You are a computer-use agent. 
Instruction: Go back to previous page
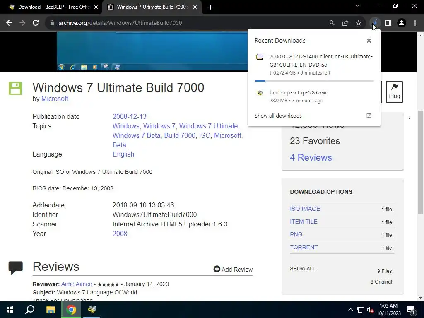(9, 23)
